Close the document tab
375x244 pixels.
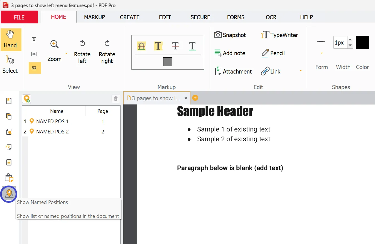tap(186, 98)
